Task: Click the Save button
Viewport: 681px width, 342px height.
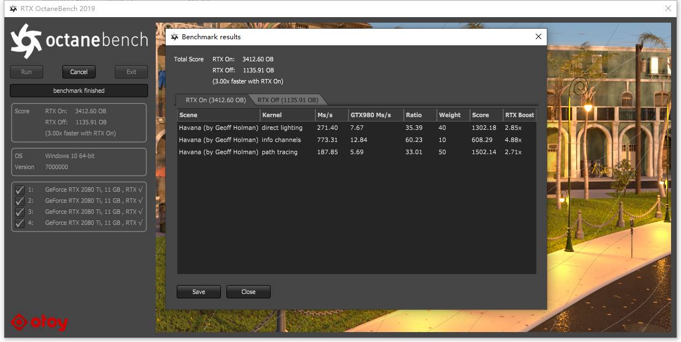Action: pos(199,292)
